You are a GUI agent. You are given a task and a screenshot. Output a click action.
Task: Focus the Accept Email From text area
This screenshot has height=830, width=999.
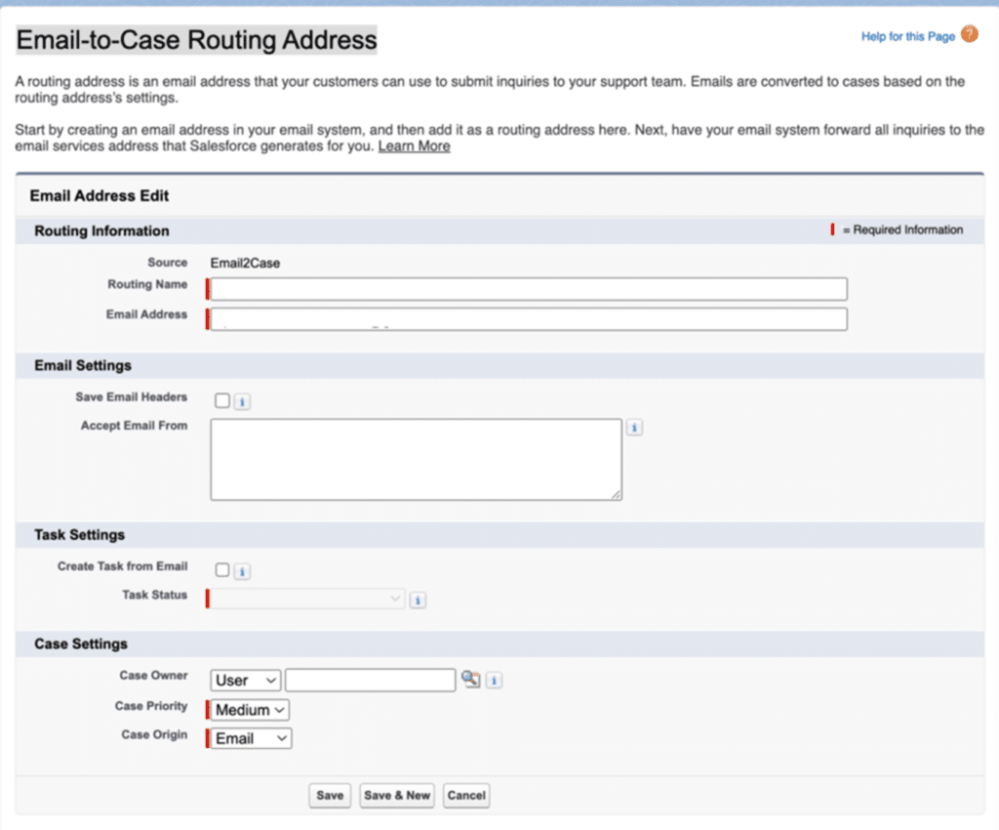click(416, 459)
